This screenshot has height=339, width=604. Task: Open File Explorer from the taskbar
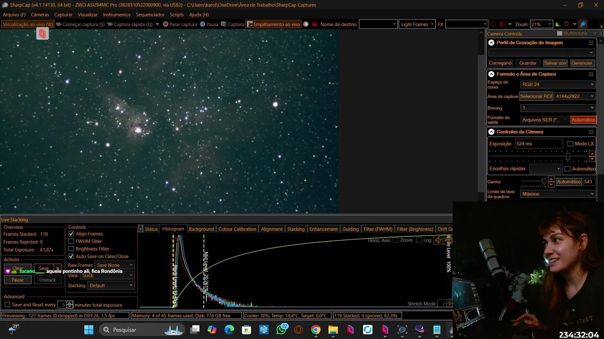(333, 330)
